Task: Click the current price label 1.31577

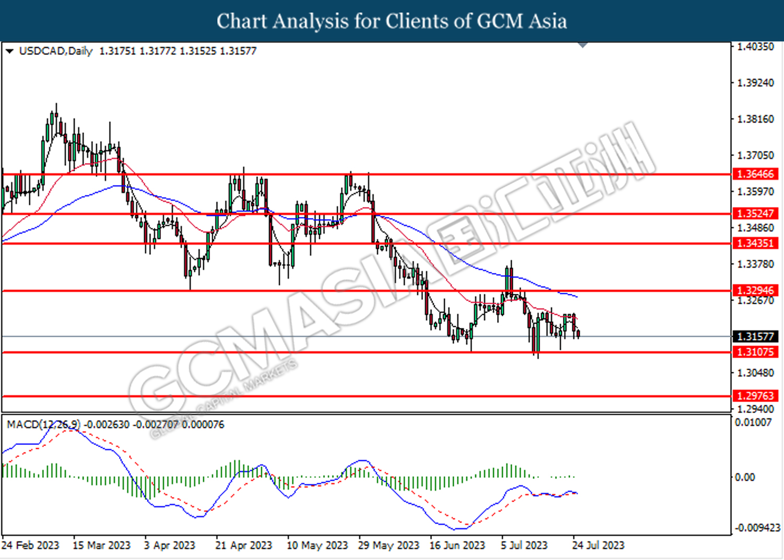Action: coord(755,337)
